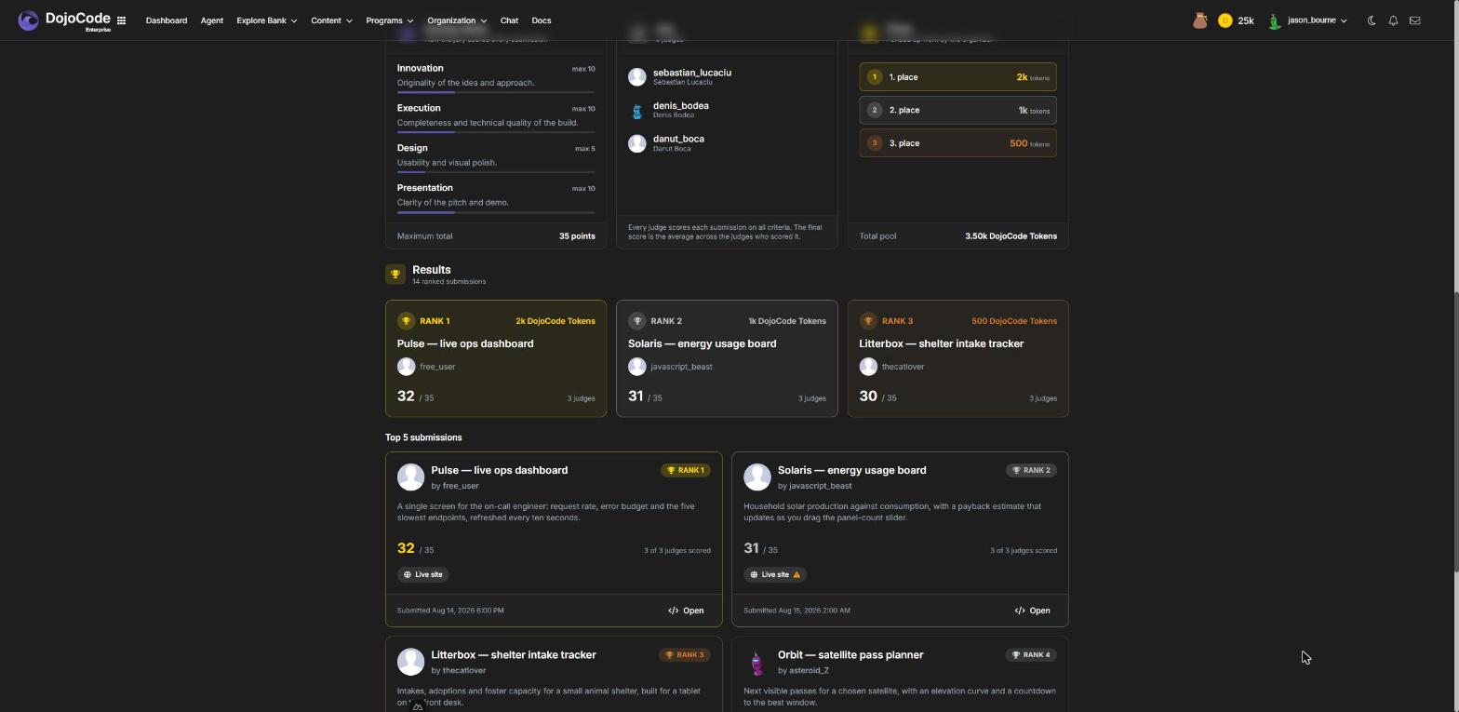The image size is (1459, 712).
Task: Click the brown pouch icon in header
Action: (x=1200, y=20)
